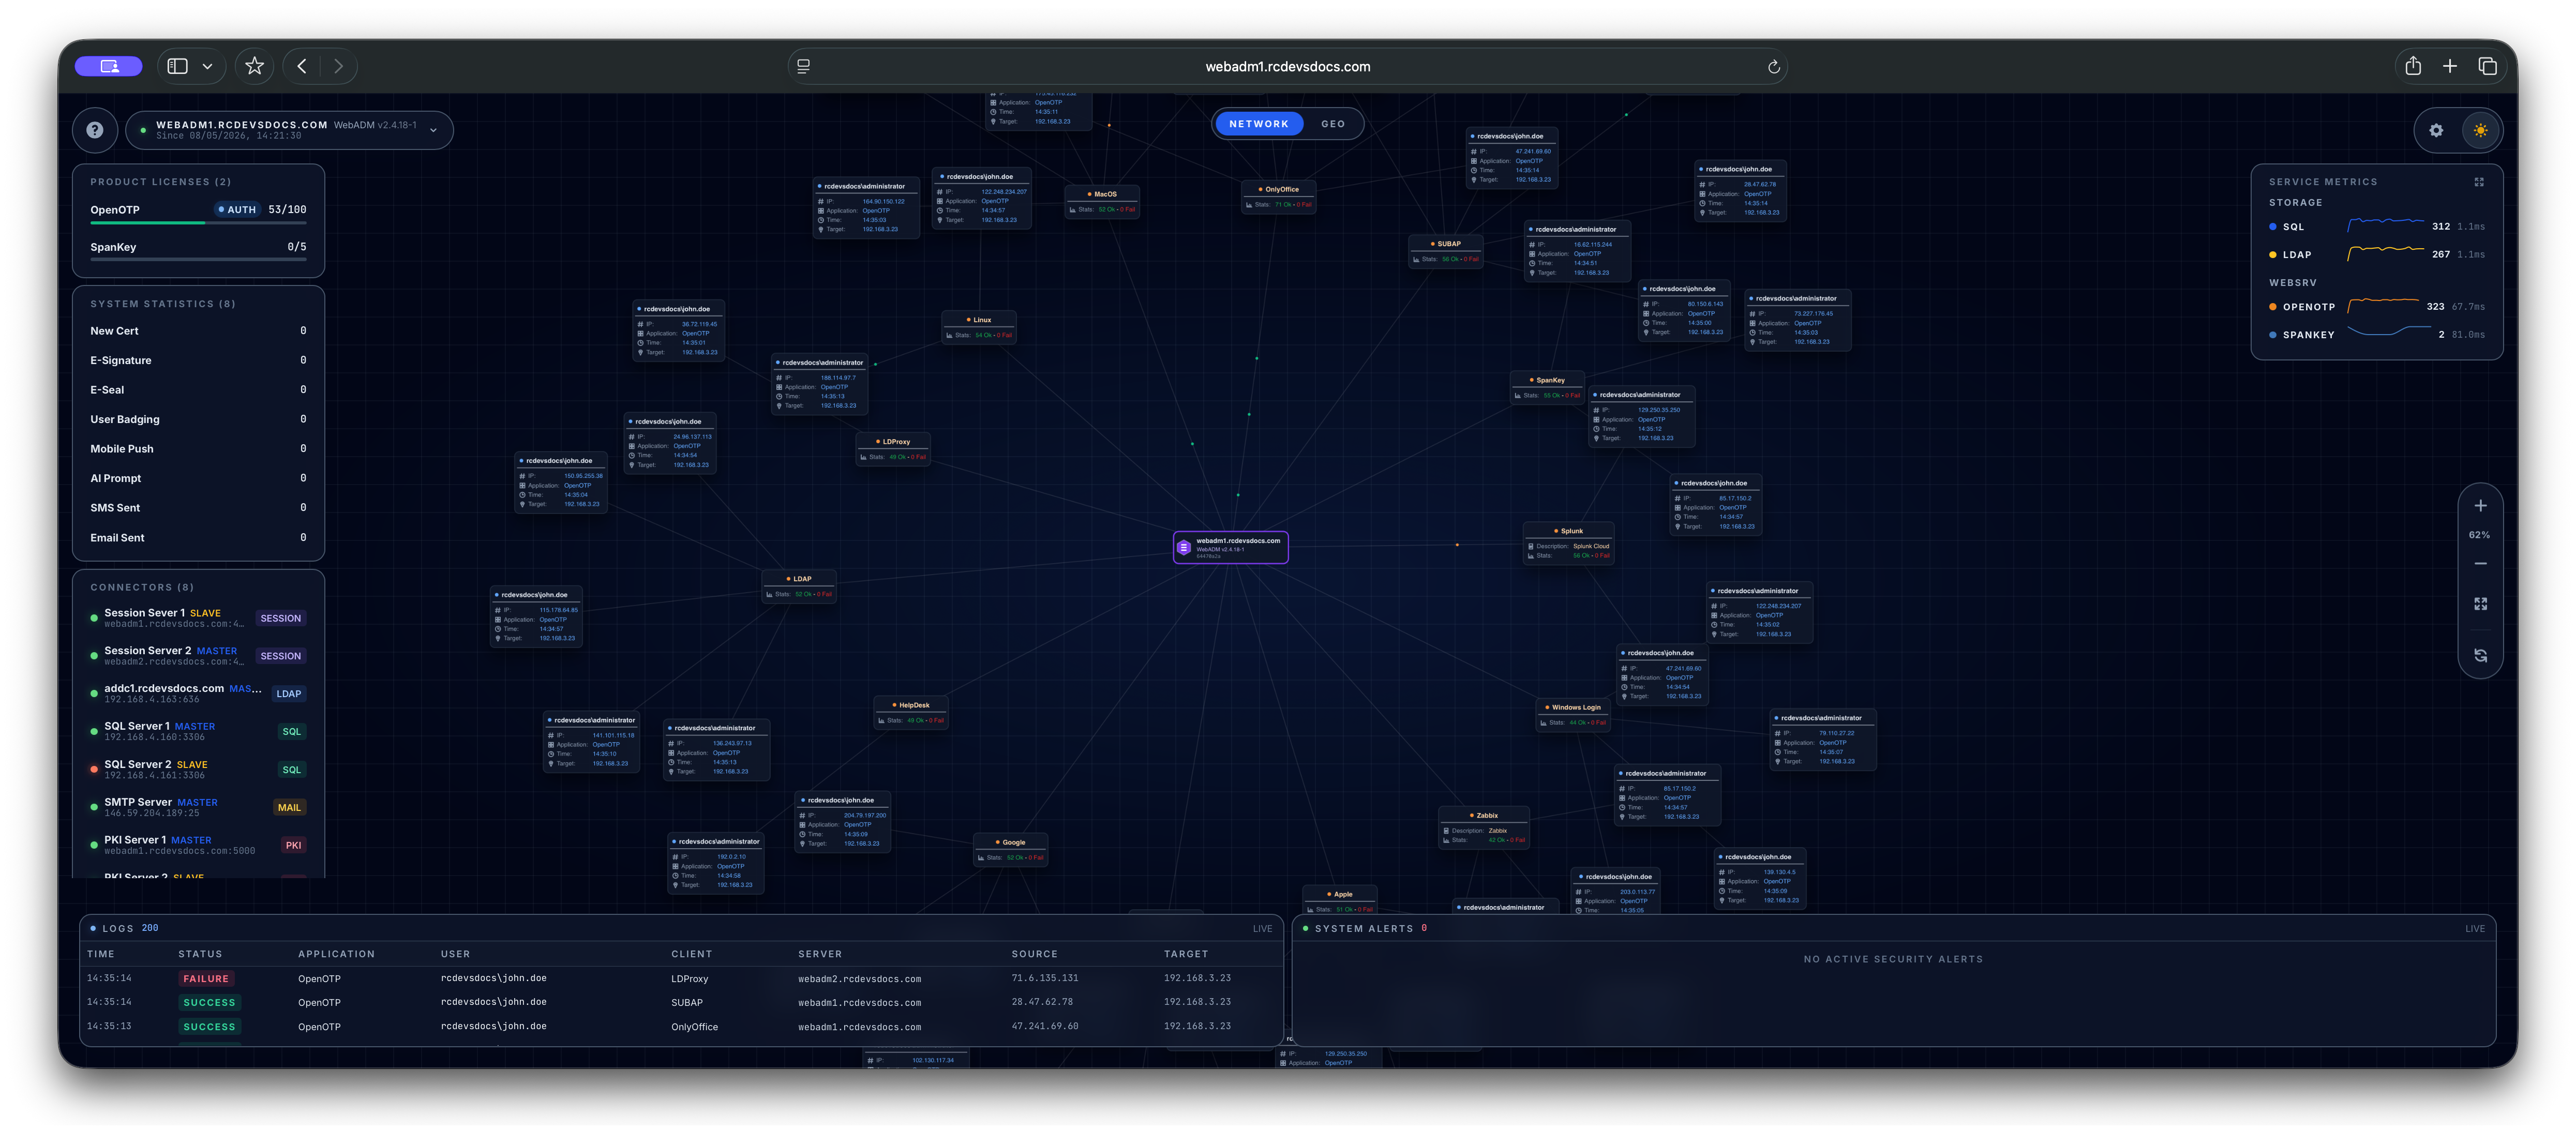
Task: Open a new browser tab
Action: tap(2450, 66)
